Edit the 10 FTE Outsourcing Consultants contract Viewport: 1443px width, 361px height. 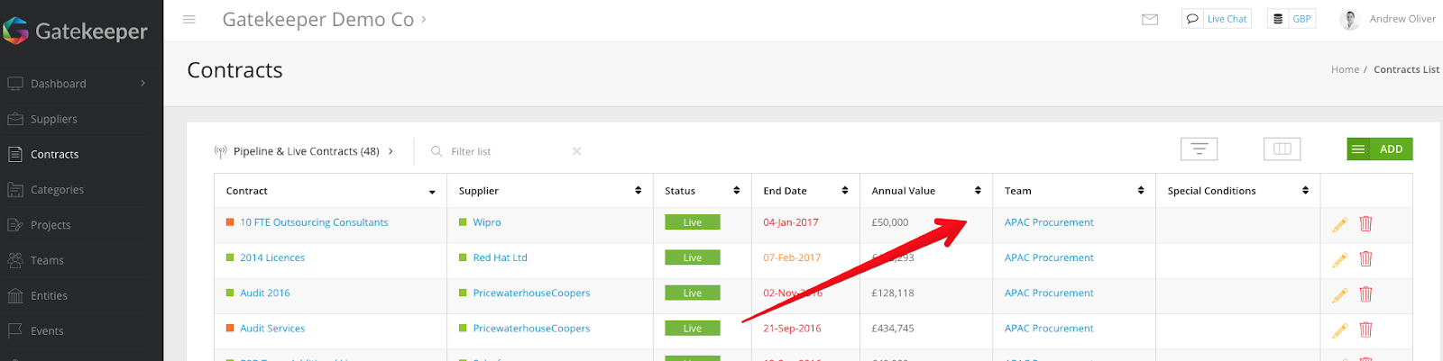coord(1340,224)
